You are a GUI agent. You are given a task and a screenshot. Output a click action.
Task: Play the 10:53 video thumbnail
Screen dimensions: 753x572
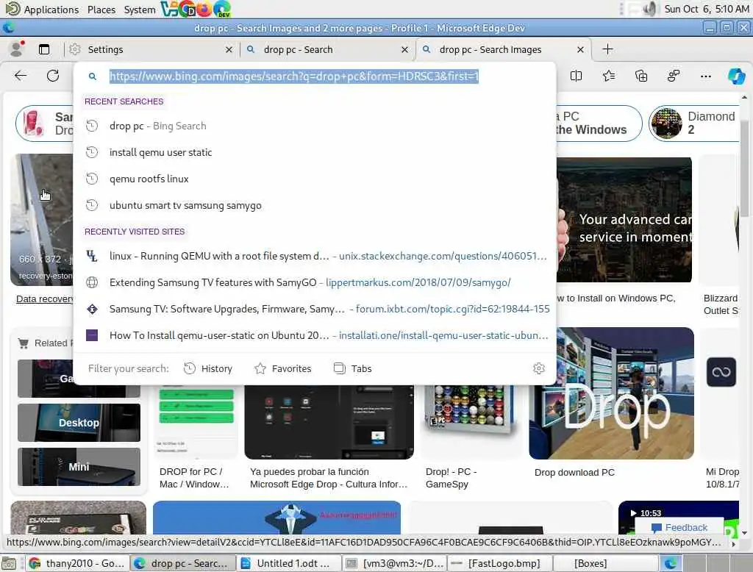pyautogui.click(x=678, y=518)
